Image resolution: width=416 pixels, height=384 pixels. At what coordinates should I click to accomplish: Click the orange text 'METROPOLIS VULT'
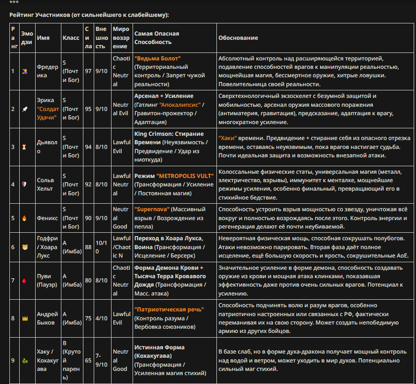[x=185, y=176]
